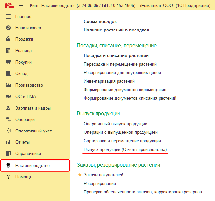215x201 pixels.
Task: Click the Розница calculator icon
Action: (8, 50)
